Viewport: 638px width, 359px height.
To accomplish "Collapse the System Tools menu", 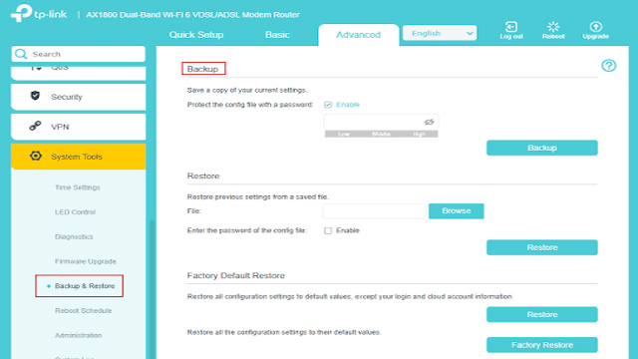I will pyautogui.click(x=78, y=157).
